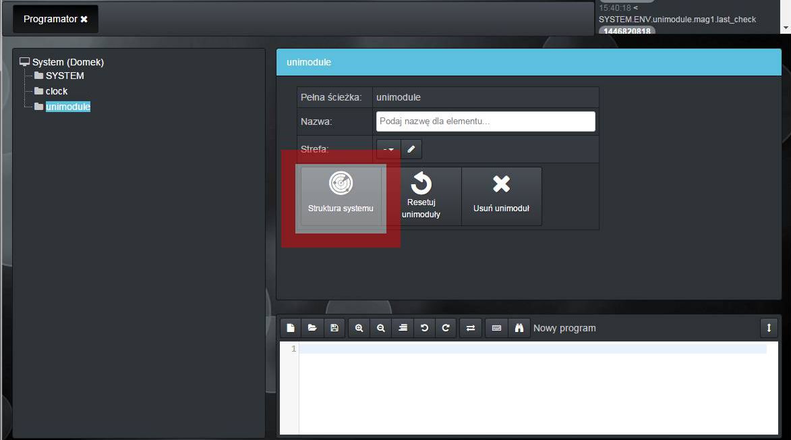Open the Strefa dropdown

tap(388, 149)
